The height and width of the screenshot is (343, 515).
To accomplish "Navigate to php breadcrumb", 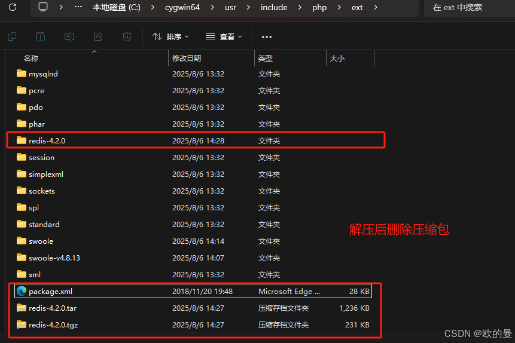I will click(x=319, y=7).
